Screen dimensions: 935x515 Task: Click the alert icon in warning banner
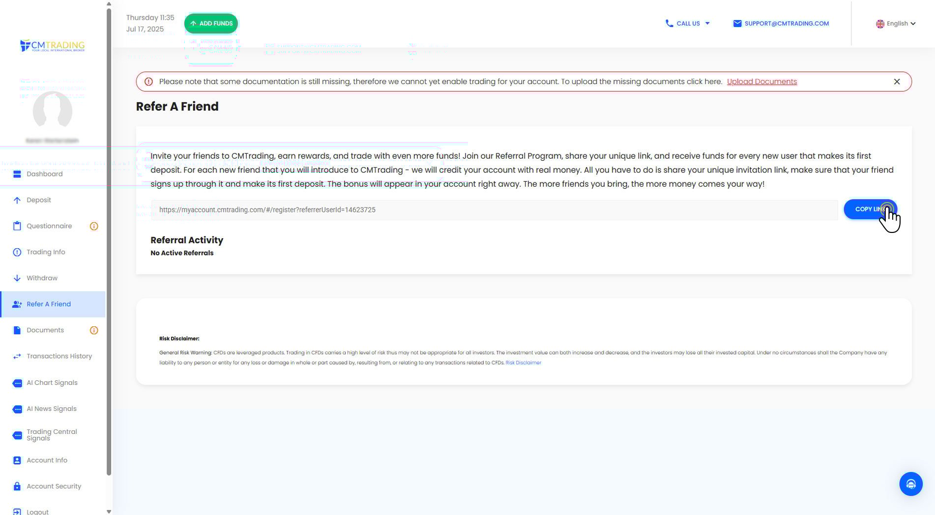(x=148, y=82)
